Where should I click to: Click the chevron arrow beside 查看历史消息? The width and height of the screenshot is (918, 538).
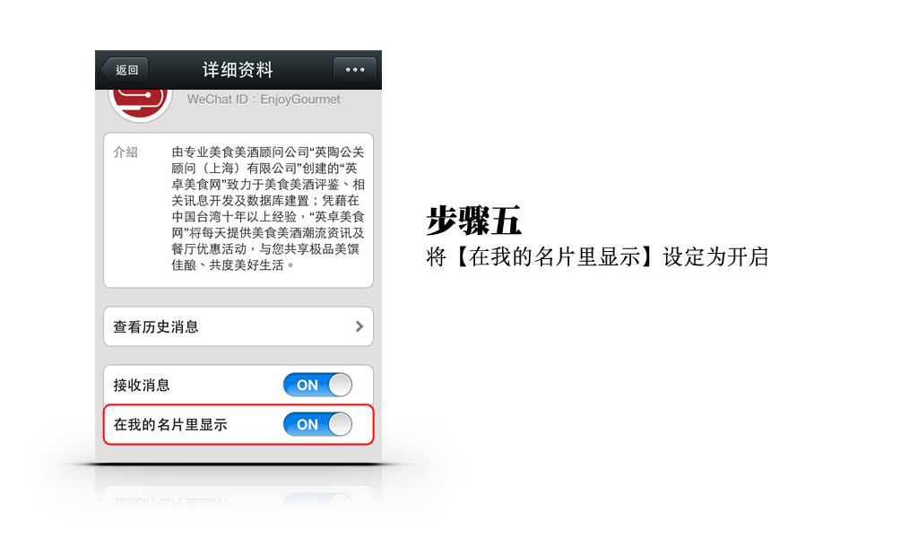pyautogui.click(x=359, y=326)
